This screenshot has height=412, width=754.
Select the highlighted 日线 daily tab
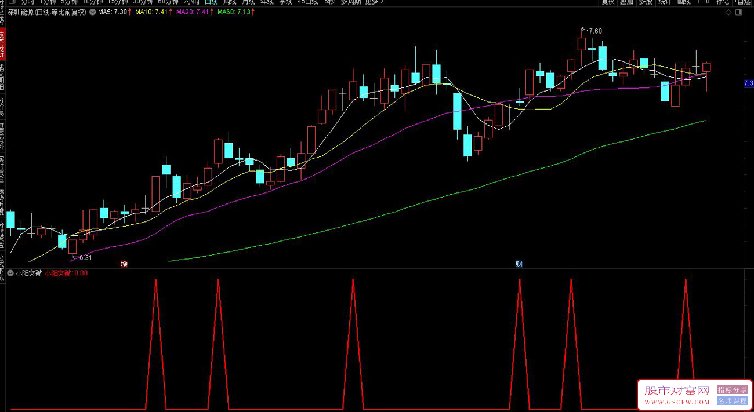211,2
